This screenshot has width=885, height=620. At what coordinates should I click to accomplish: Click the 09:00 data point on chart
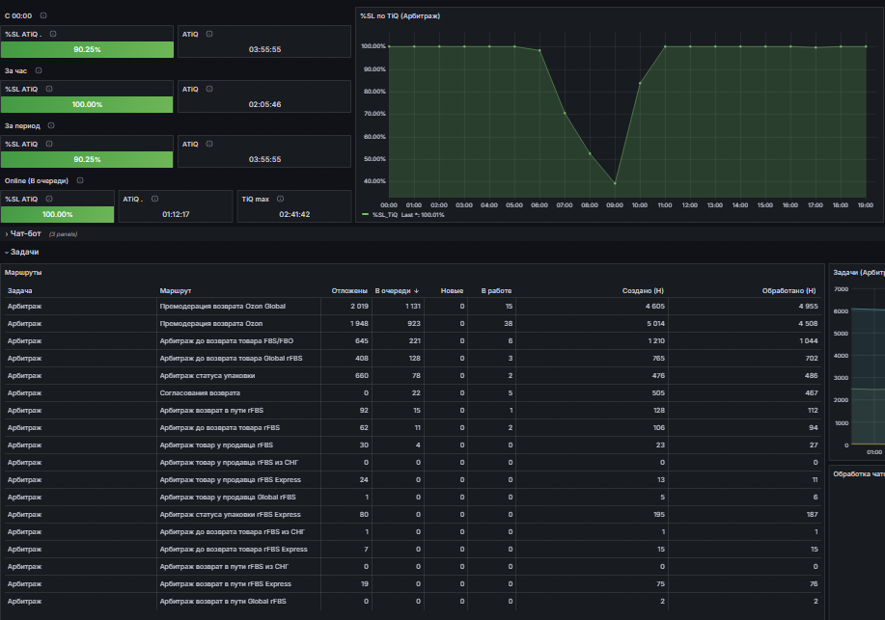pos(615,183)
